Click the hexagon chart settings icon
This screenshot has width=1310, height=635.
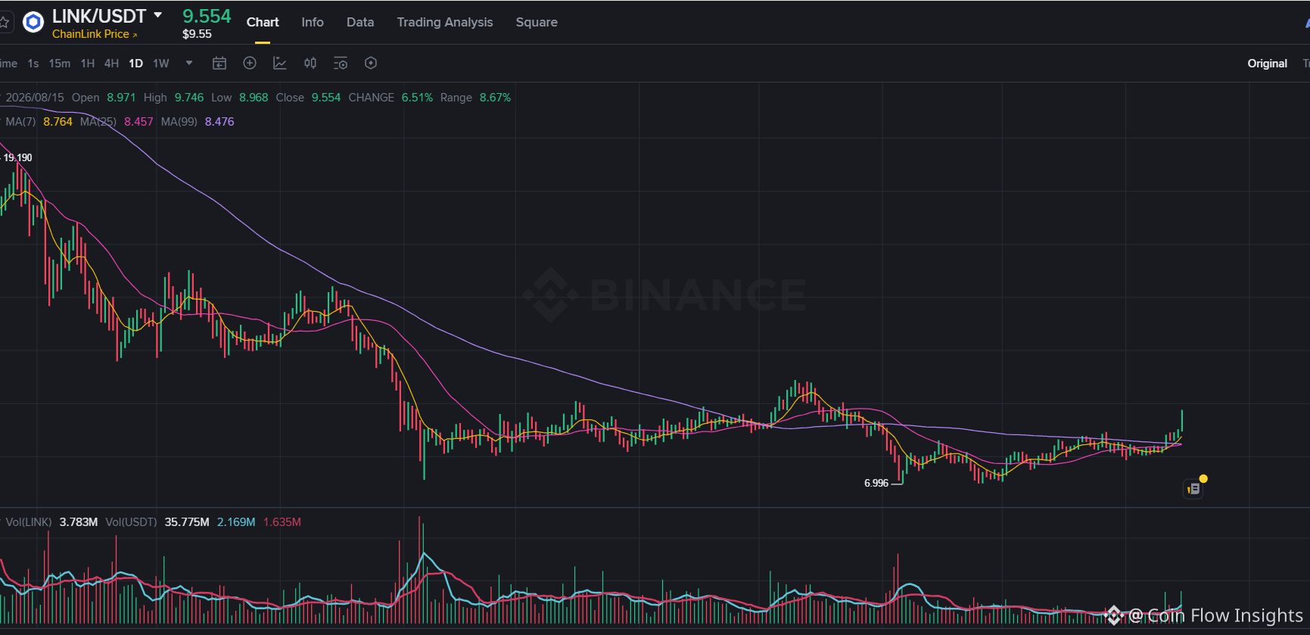coord(371,64)
